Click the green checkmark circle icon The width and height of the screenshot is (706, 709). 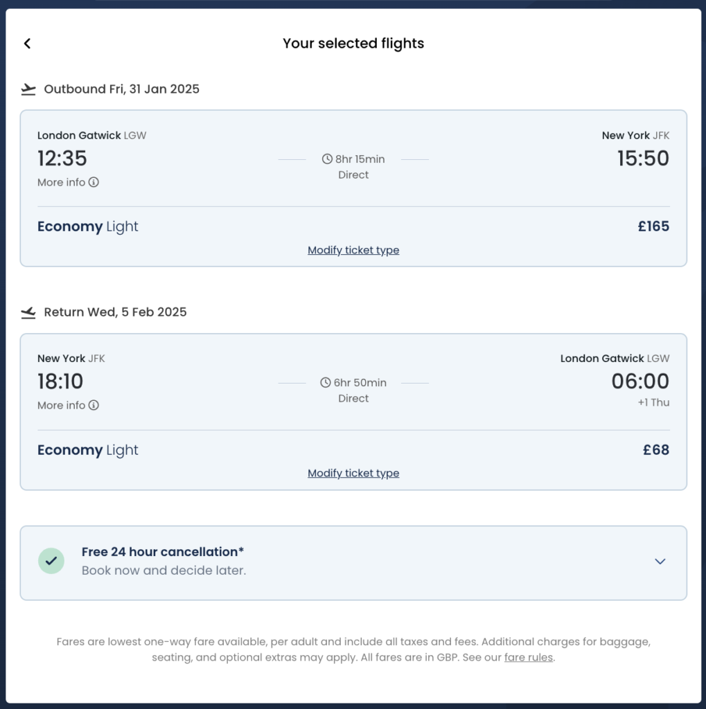51,562
